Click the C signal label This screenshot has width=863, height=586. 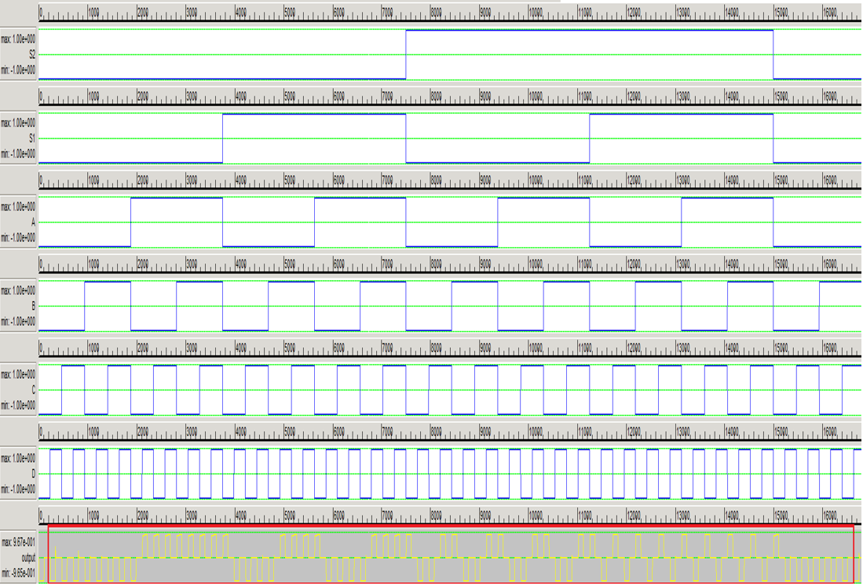pyautogui.click(x=32, y=390)
